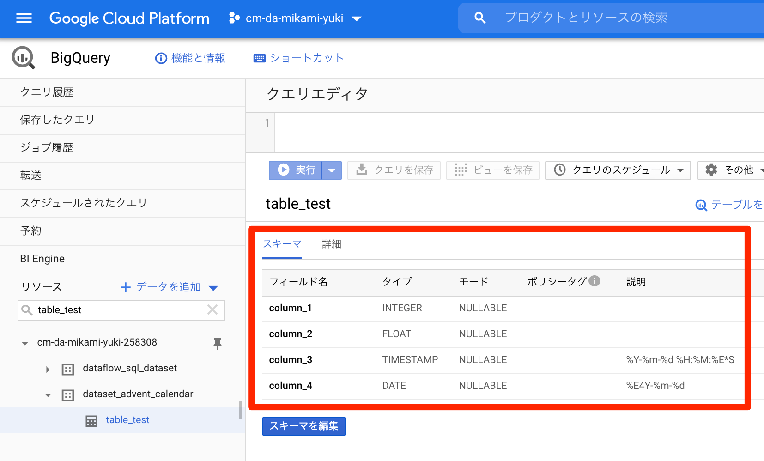
Task: Click the ショートカット keyboard icon
Action: [260, 58]
